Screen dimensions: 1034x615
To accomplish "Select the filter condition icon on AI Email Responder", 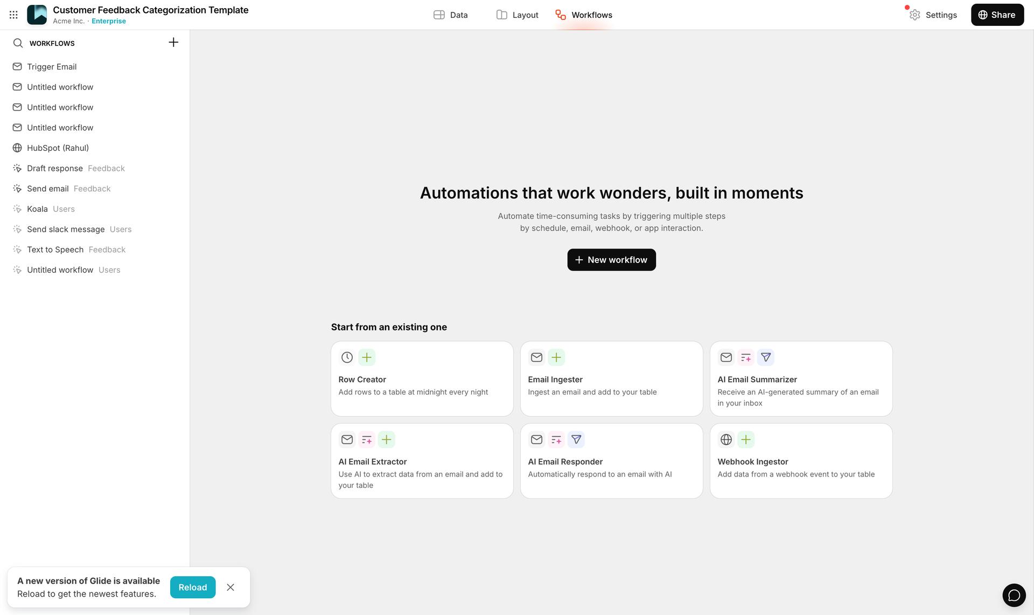I will click(x=576, y=439).
